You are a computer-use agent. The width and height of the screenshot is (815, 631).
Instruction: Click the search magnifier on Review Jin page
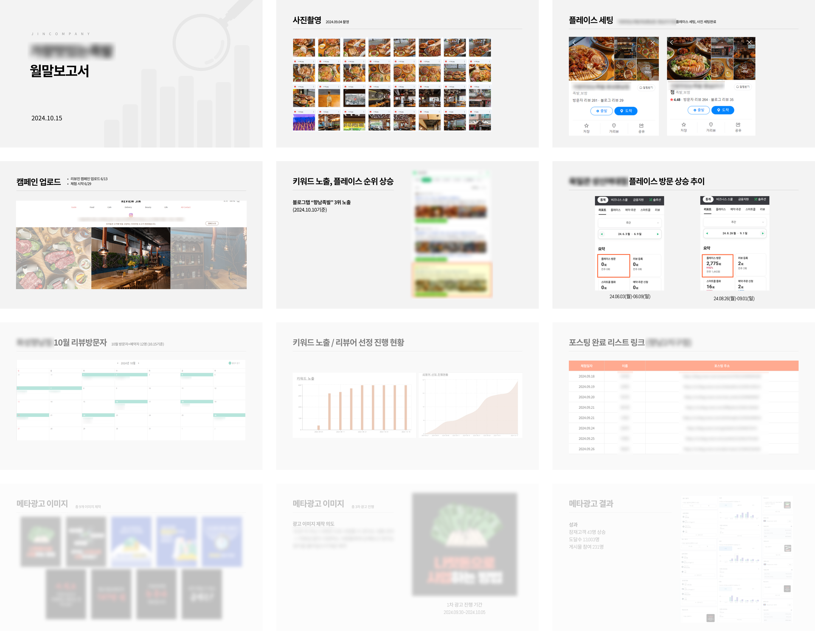pyautogui.click(x=238, y=201)
